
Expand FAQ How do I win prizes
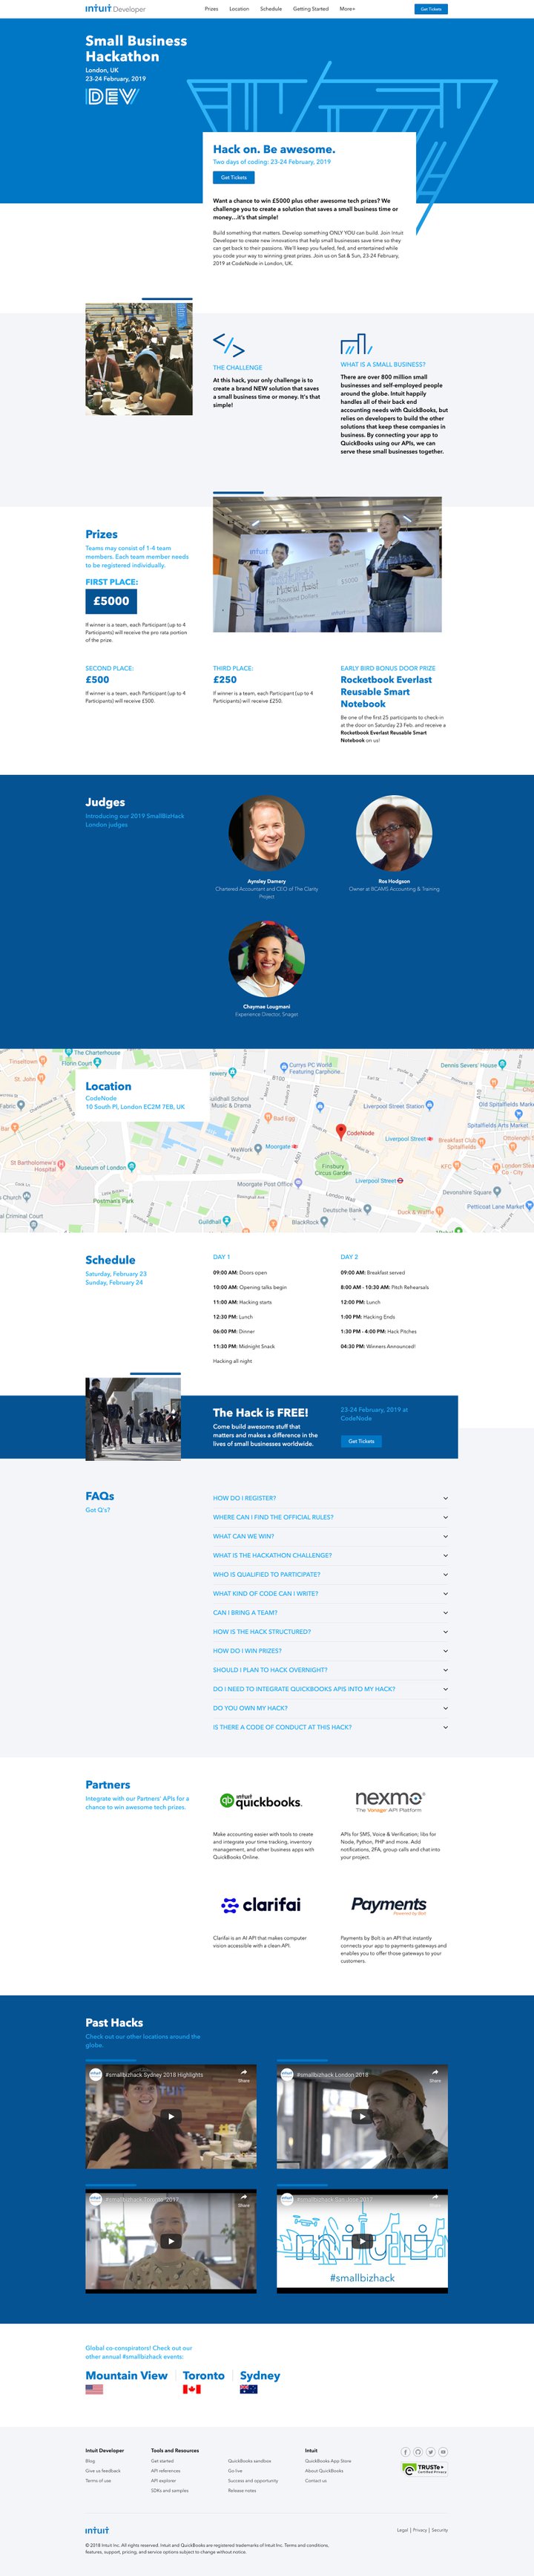point(330,1650)
